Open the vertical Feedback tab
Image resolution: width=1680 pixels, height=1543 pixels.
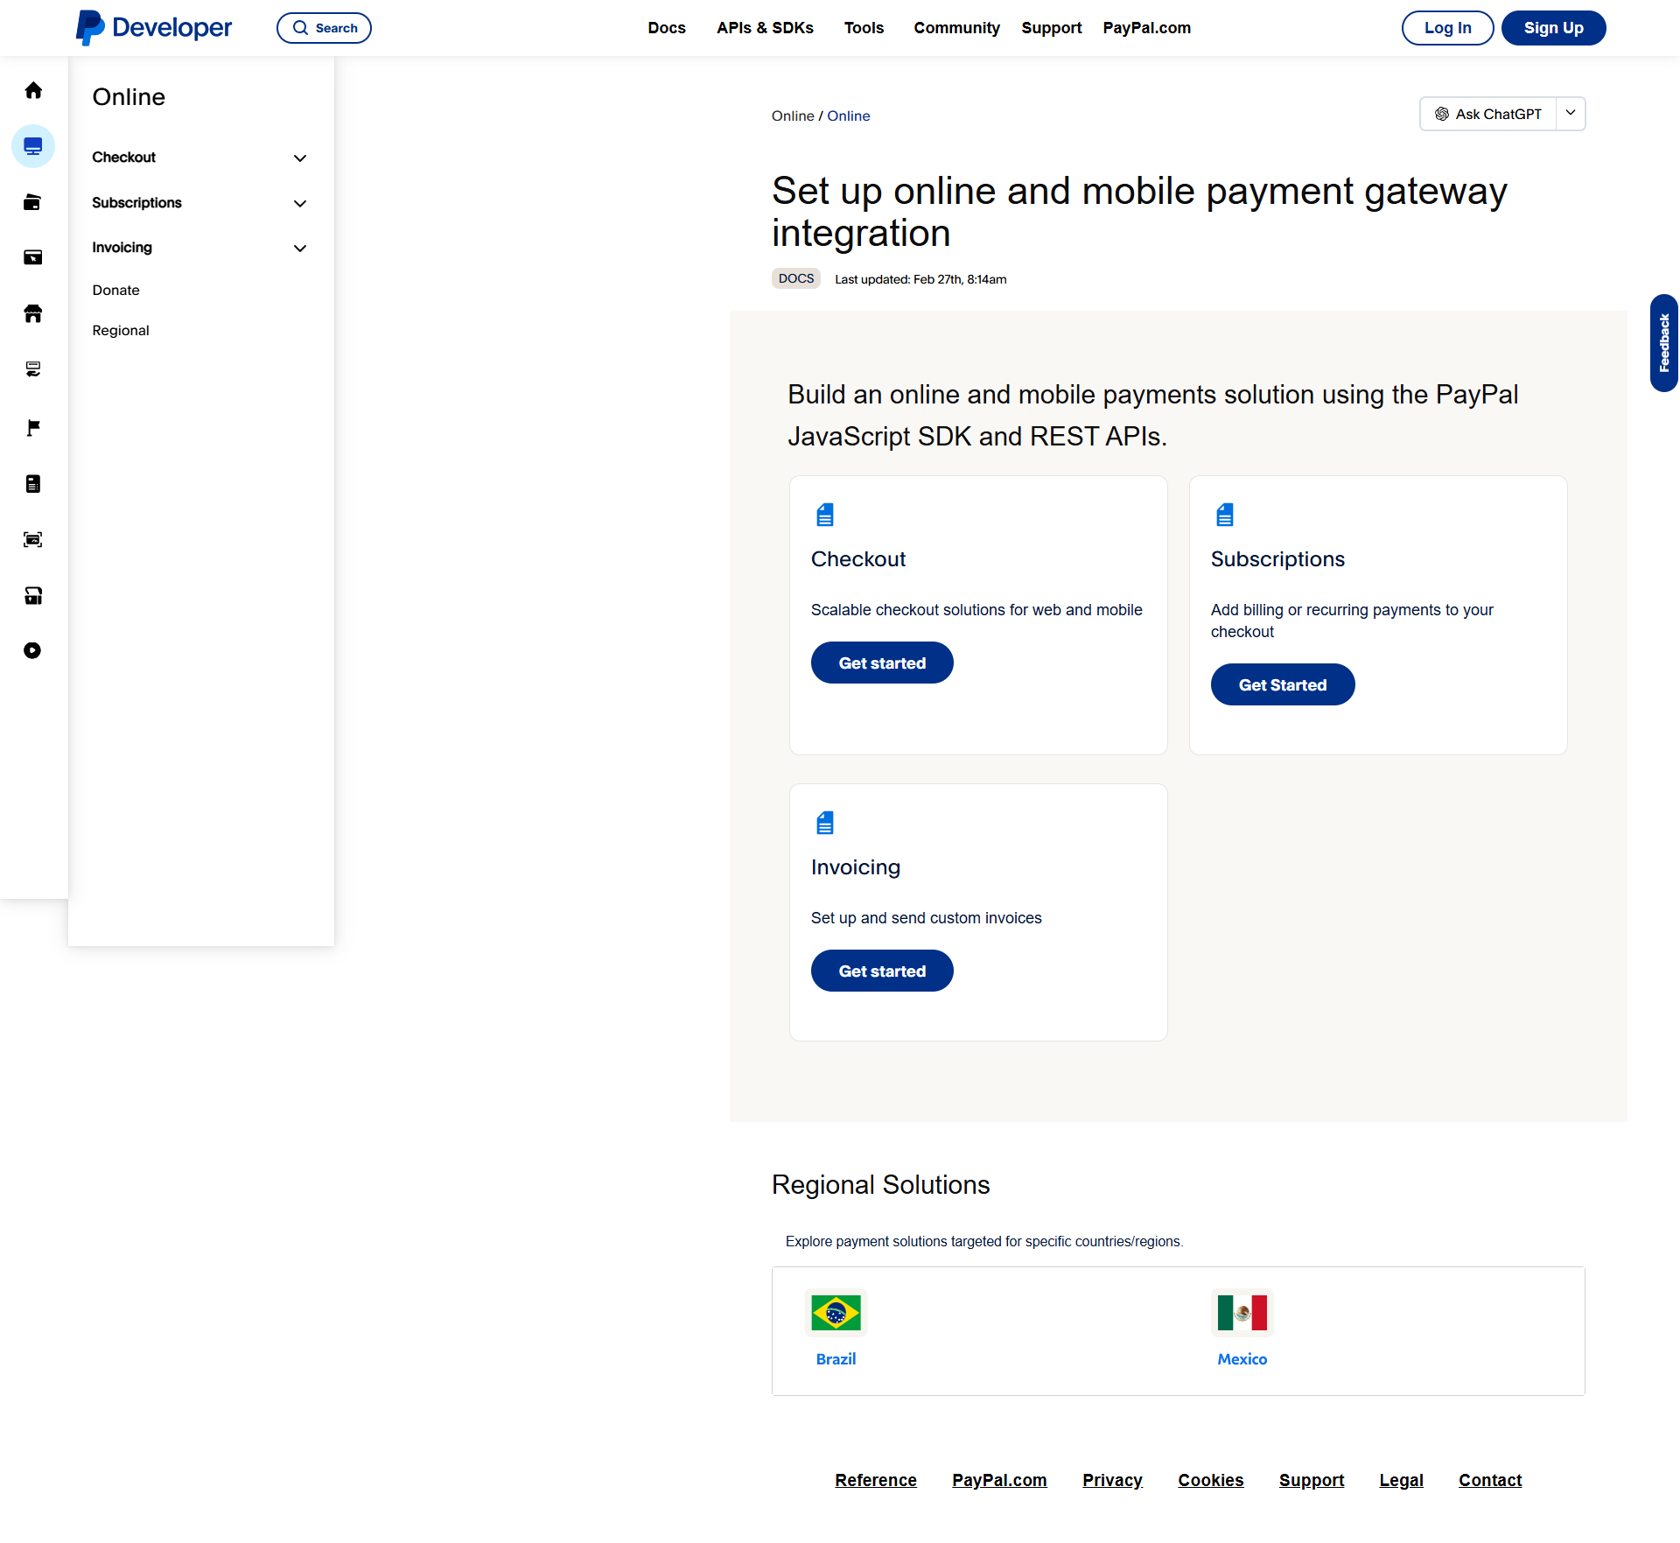pyautogui.click(x=1664, y=343)
